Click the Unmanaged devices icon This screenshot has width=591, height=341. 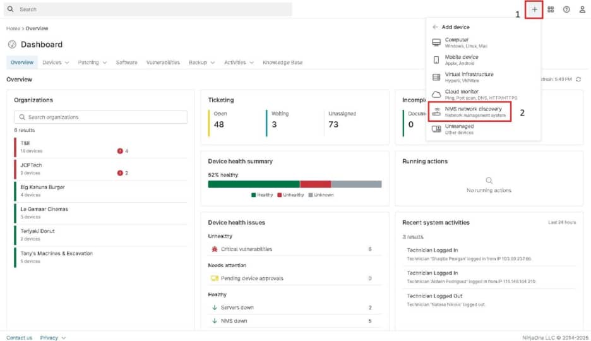coord(436,129)
